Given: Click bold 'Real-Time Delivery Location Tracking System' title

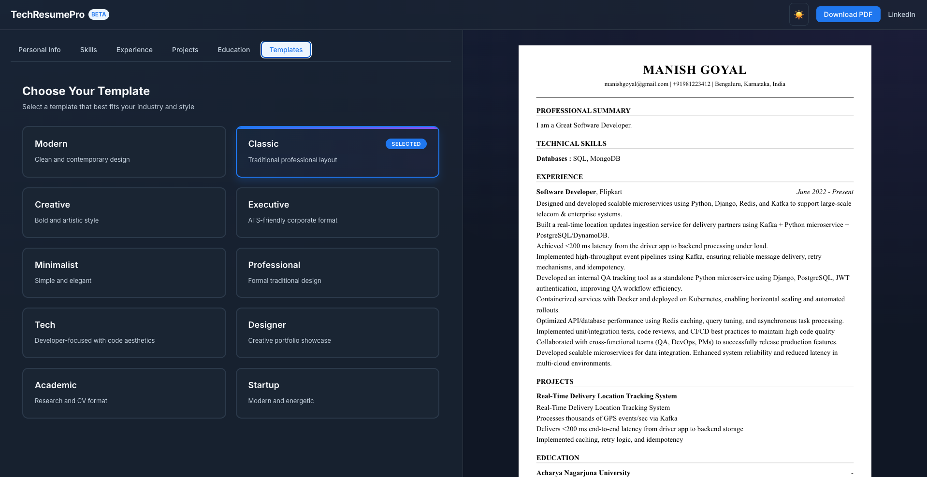Looking at the screenshot, I should pyautogui.click(x=607, y=396).
